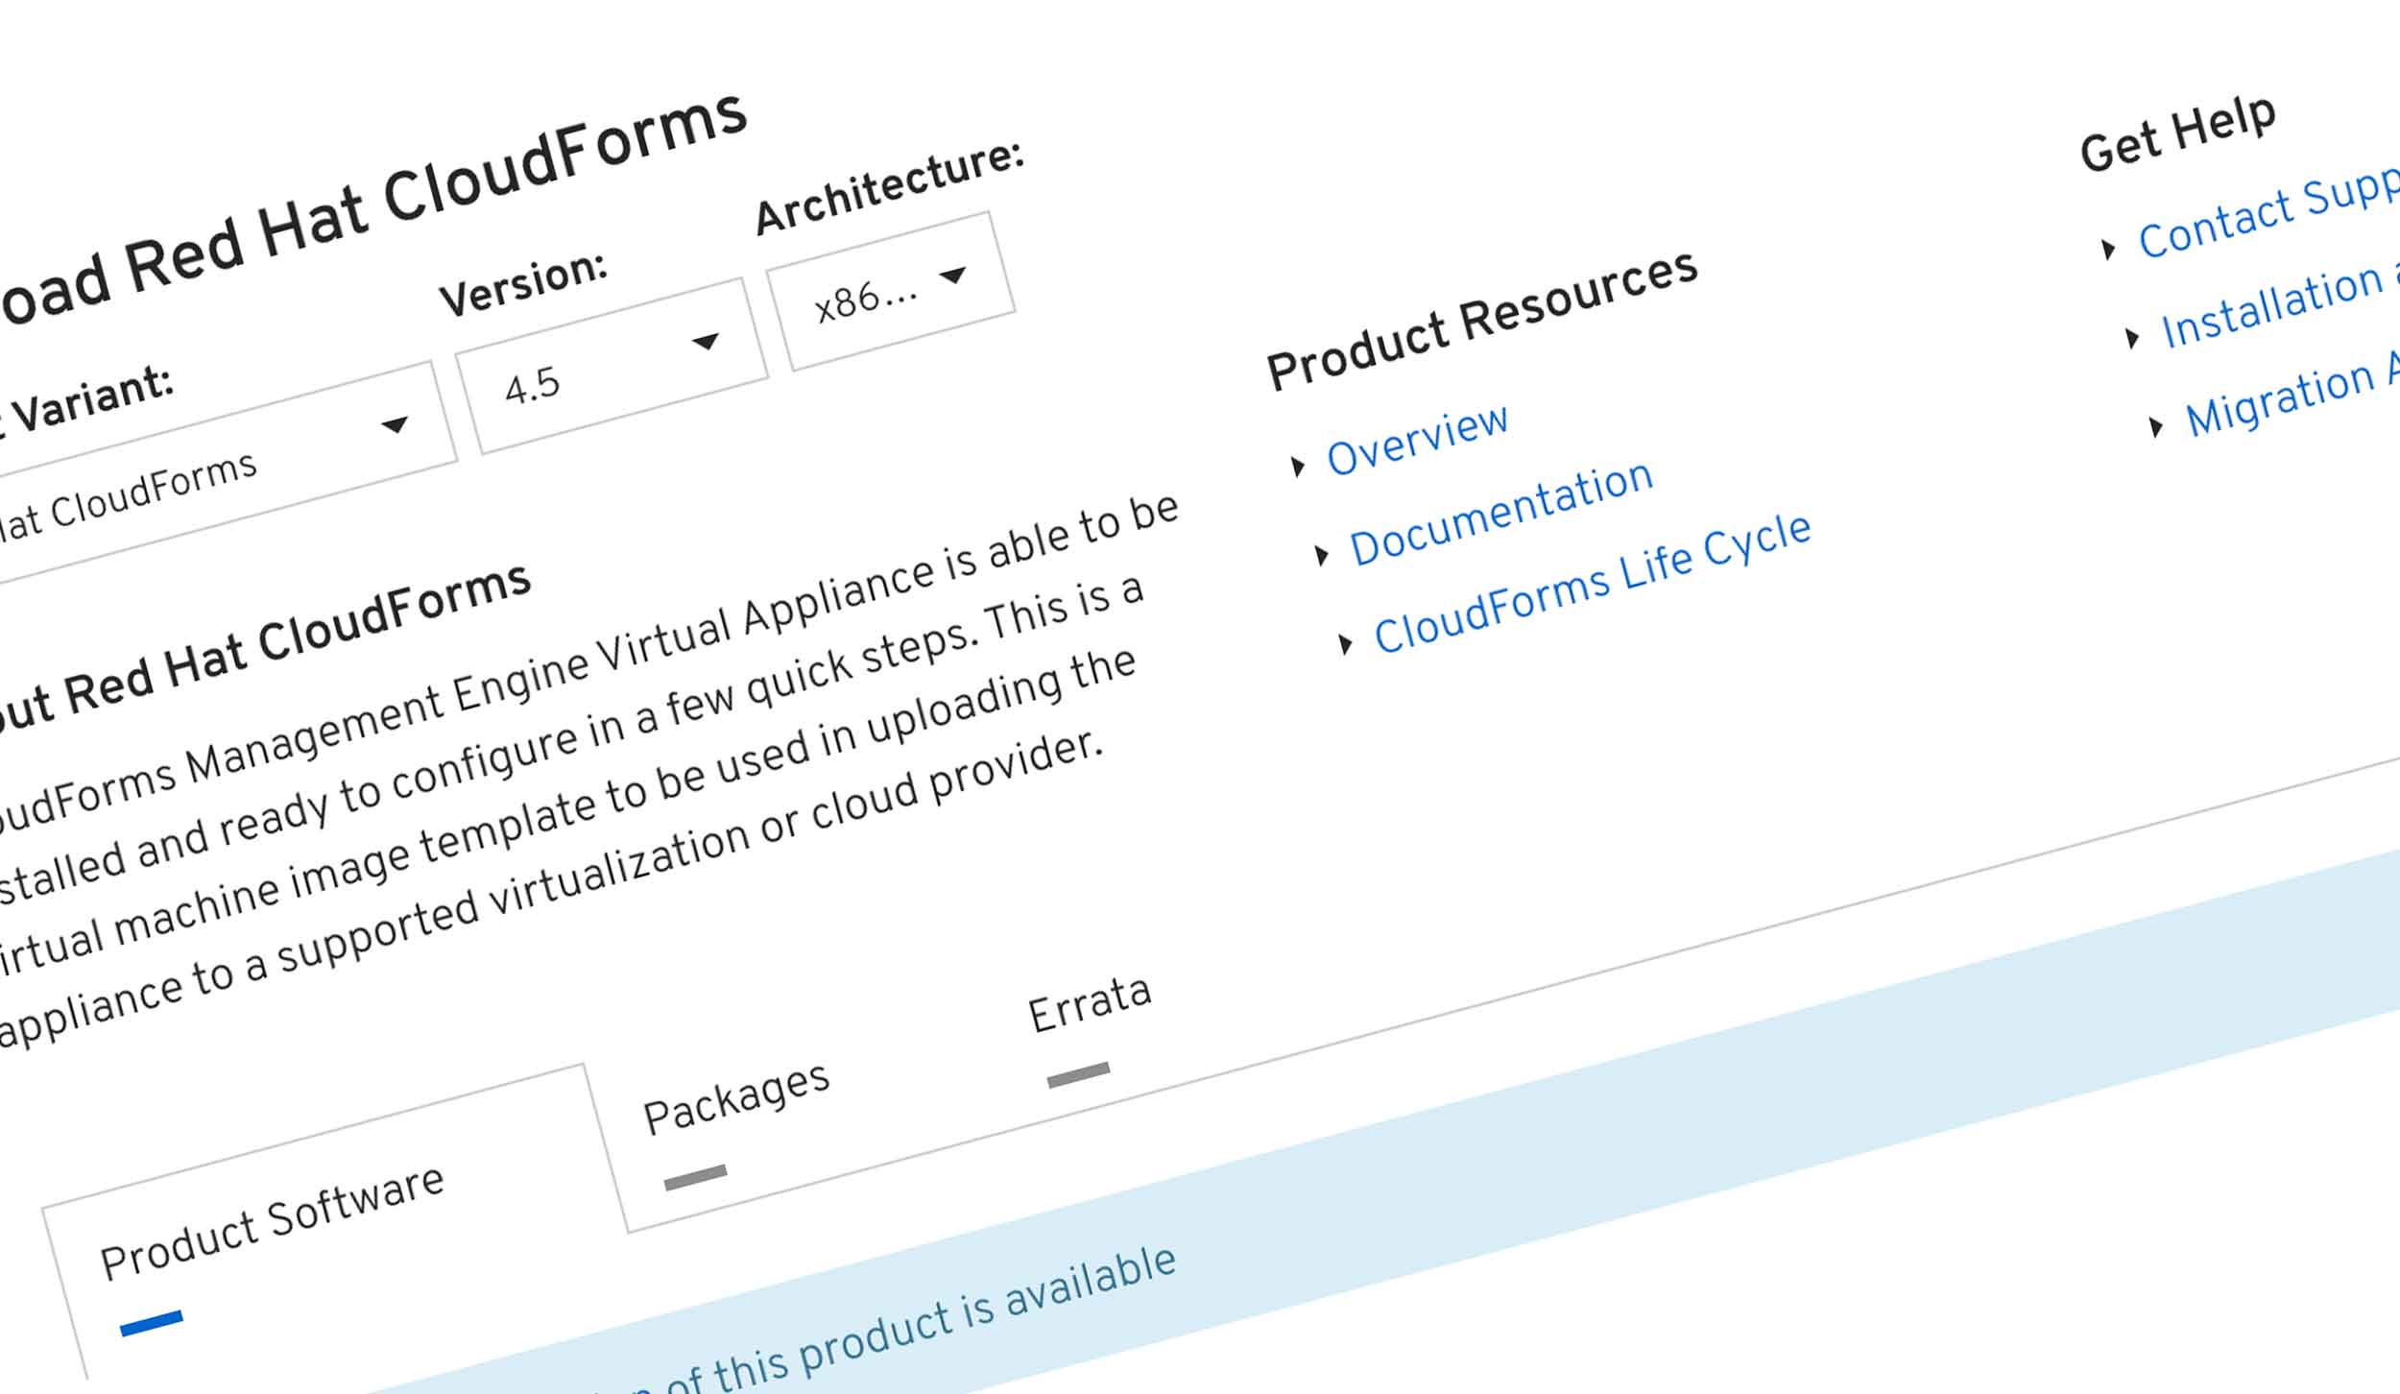Open the Installation link under Get Help
Viewport: 2400px width, 1394px height.
point(2279,307)
